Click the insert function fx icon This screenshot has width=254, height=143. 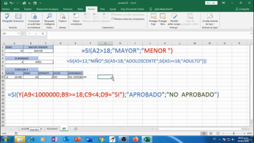(x=43, y=33)
